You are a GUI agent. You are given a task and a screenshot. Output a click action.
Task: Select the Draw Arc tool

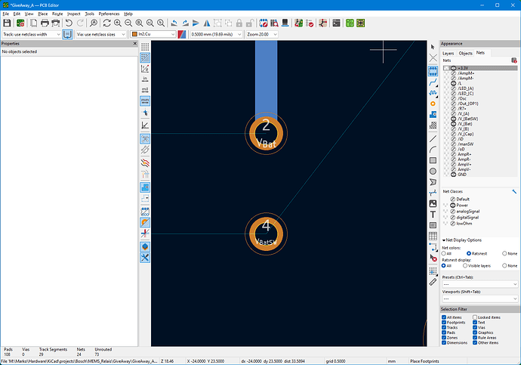tap(433, 150)
